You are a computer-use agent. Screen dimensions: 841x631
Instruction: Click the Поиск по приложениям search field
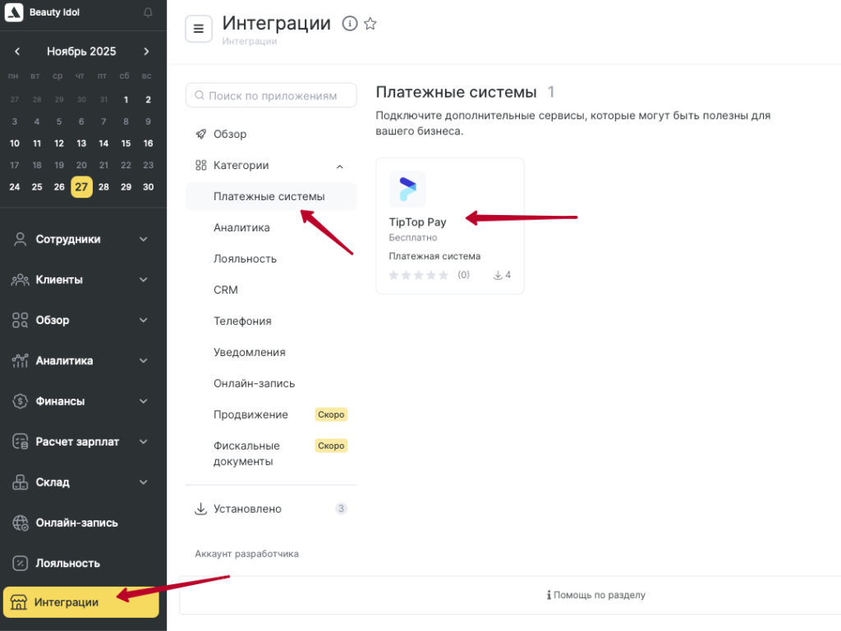click(272, 95)
